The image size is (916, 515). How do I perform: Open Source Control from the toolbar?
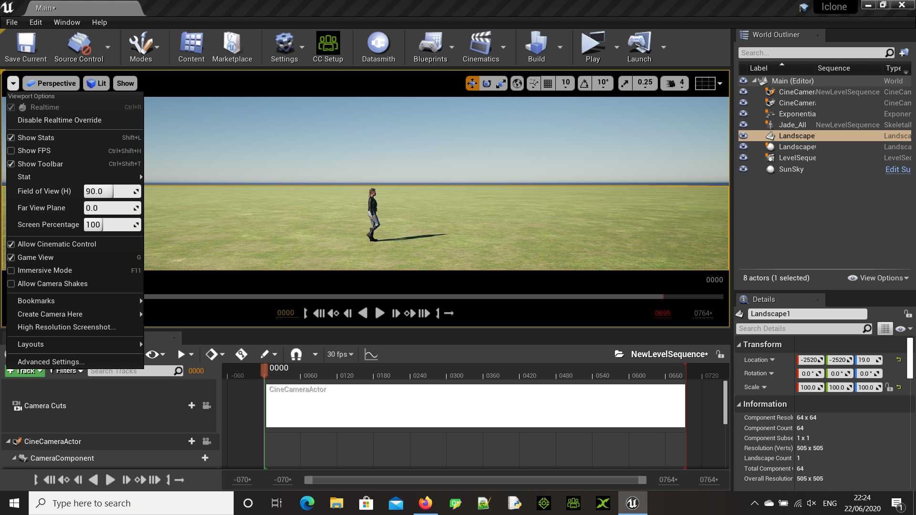[x=79, y=47]
